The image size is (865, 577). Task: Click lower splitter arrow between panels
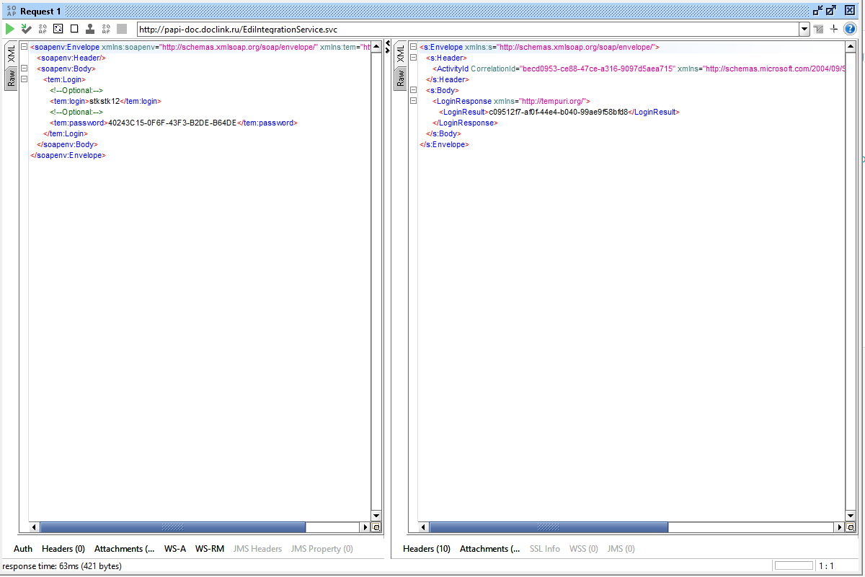click(387, 51)
